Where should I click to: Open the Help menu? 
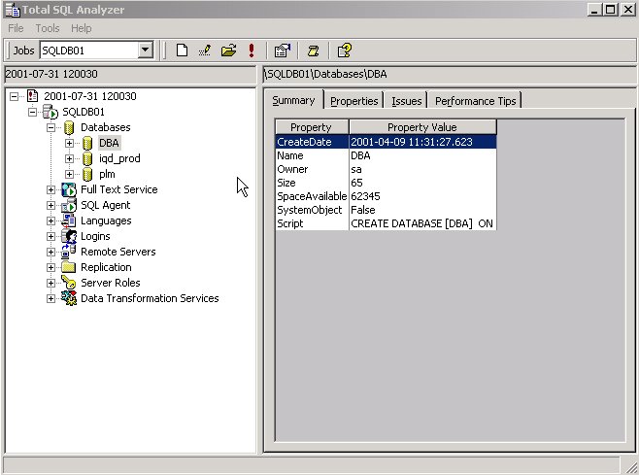(x=82, y=28)
